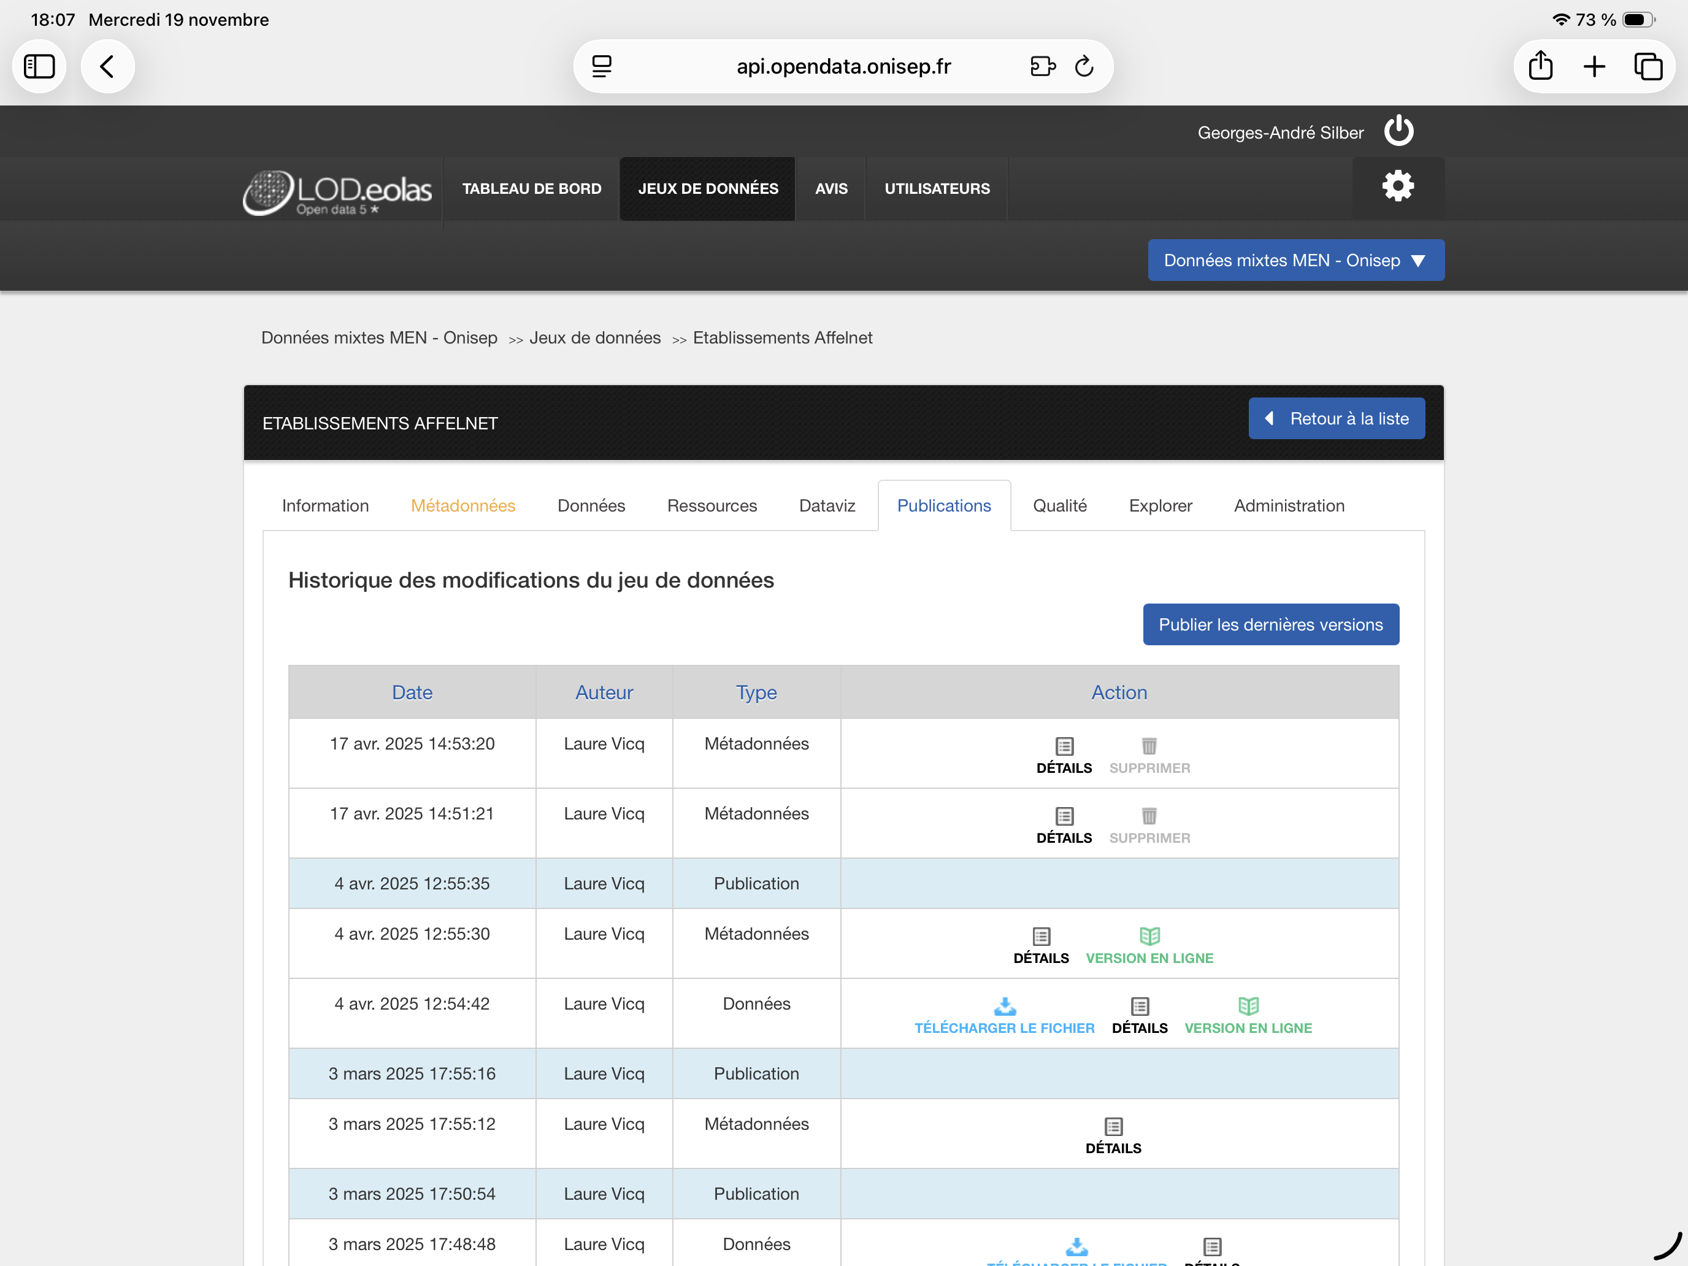Click Publier les dernières versions button
1688x1266 pixels.
[x=1270, y=624]
